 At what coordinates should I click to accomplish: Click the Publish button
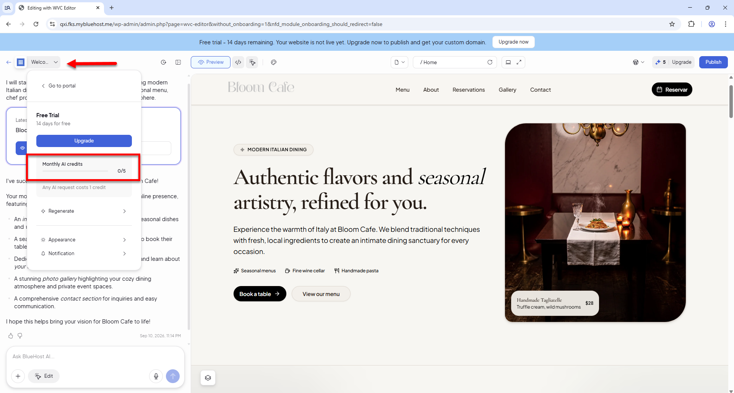coord(713,62)
